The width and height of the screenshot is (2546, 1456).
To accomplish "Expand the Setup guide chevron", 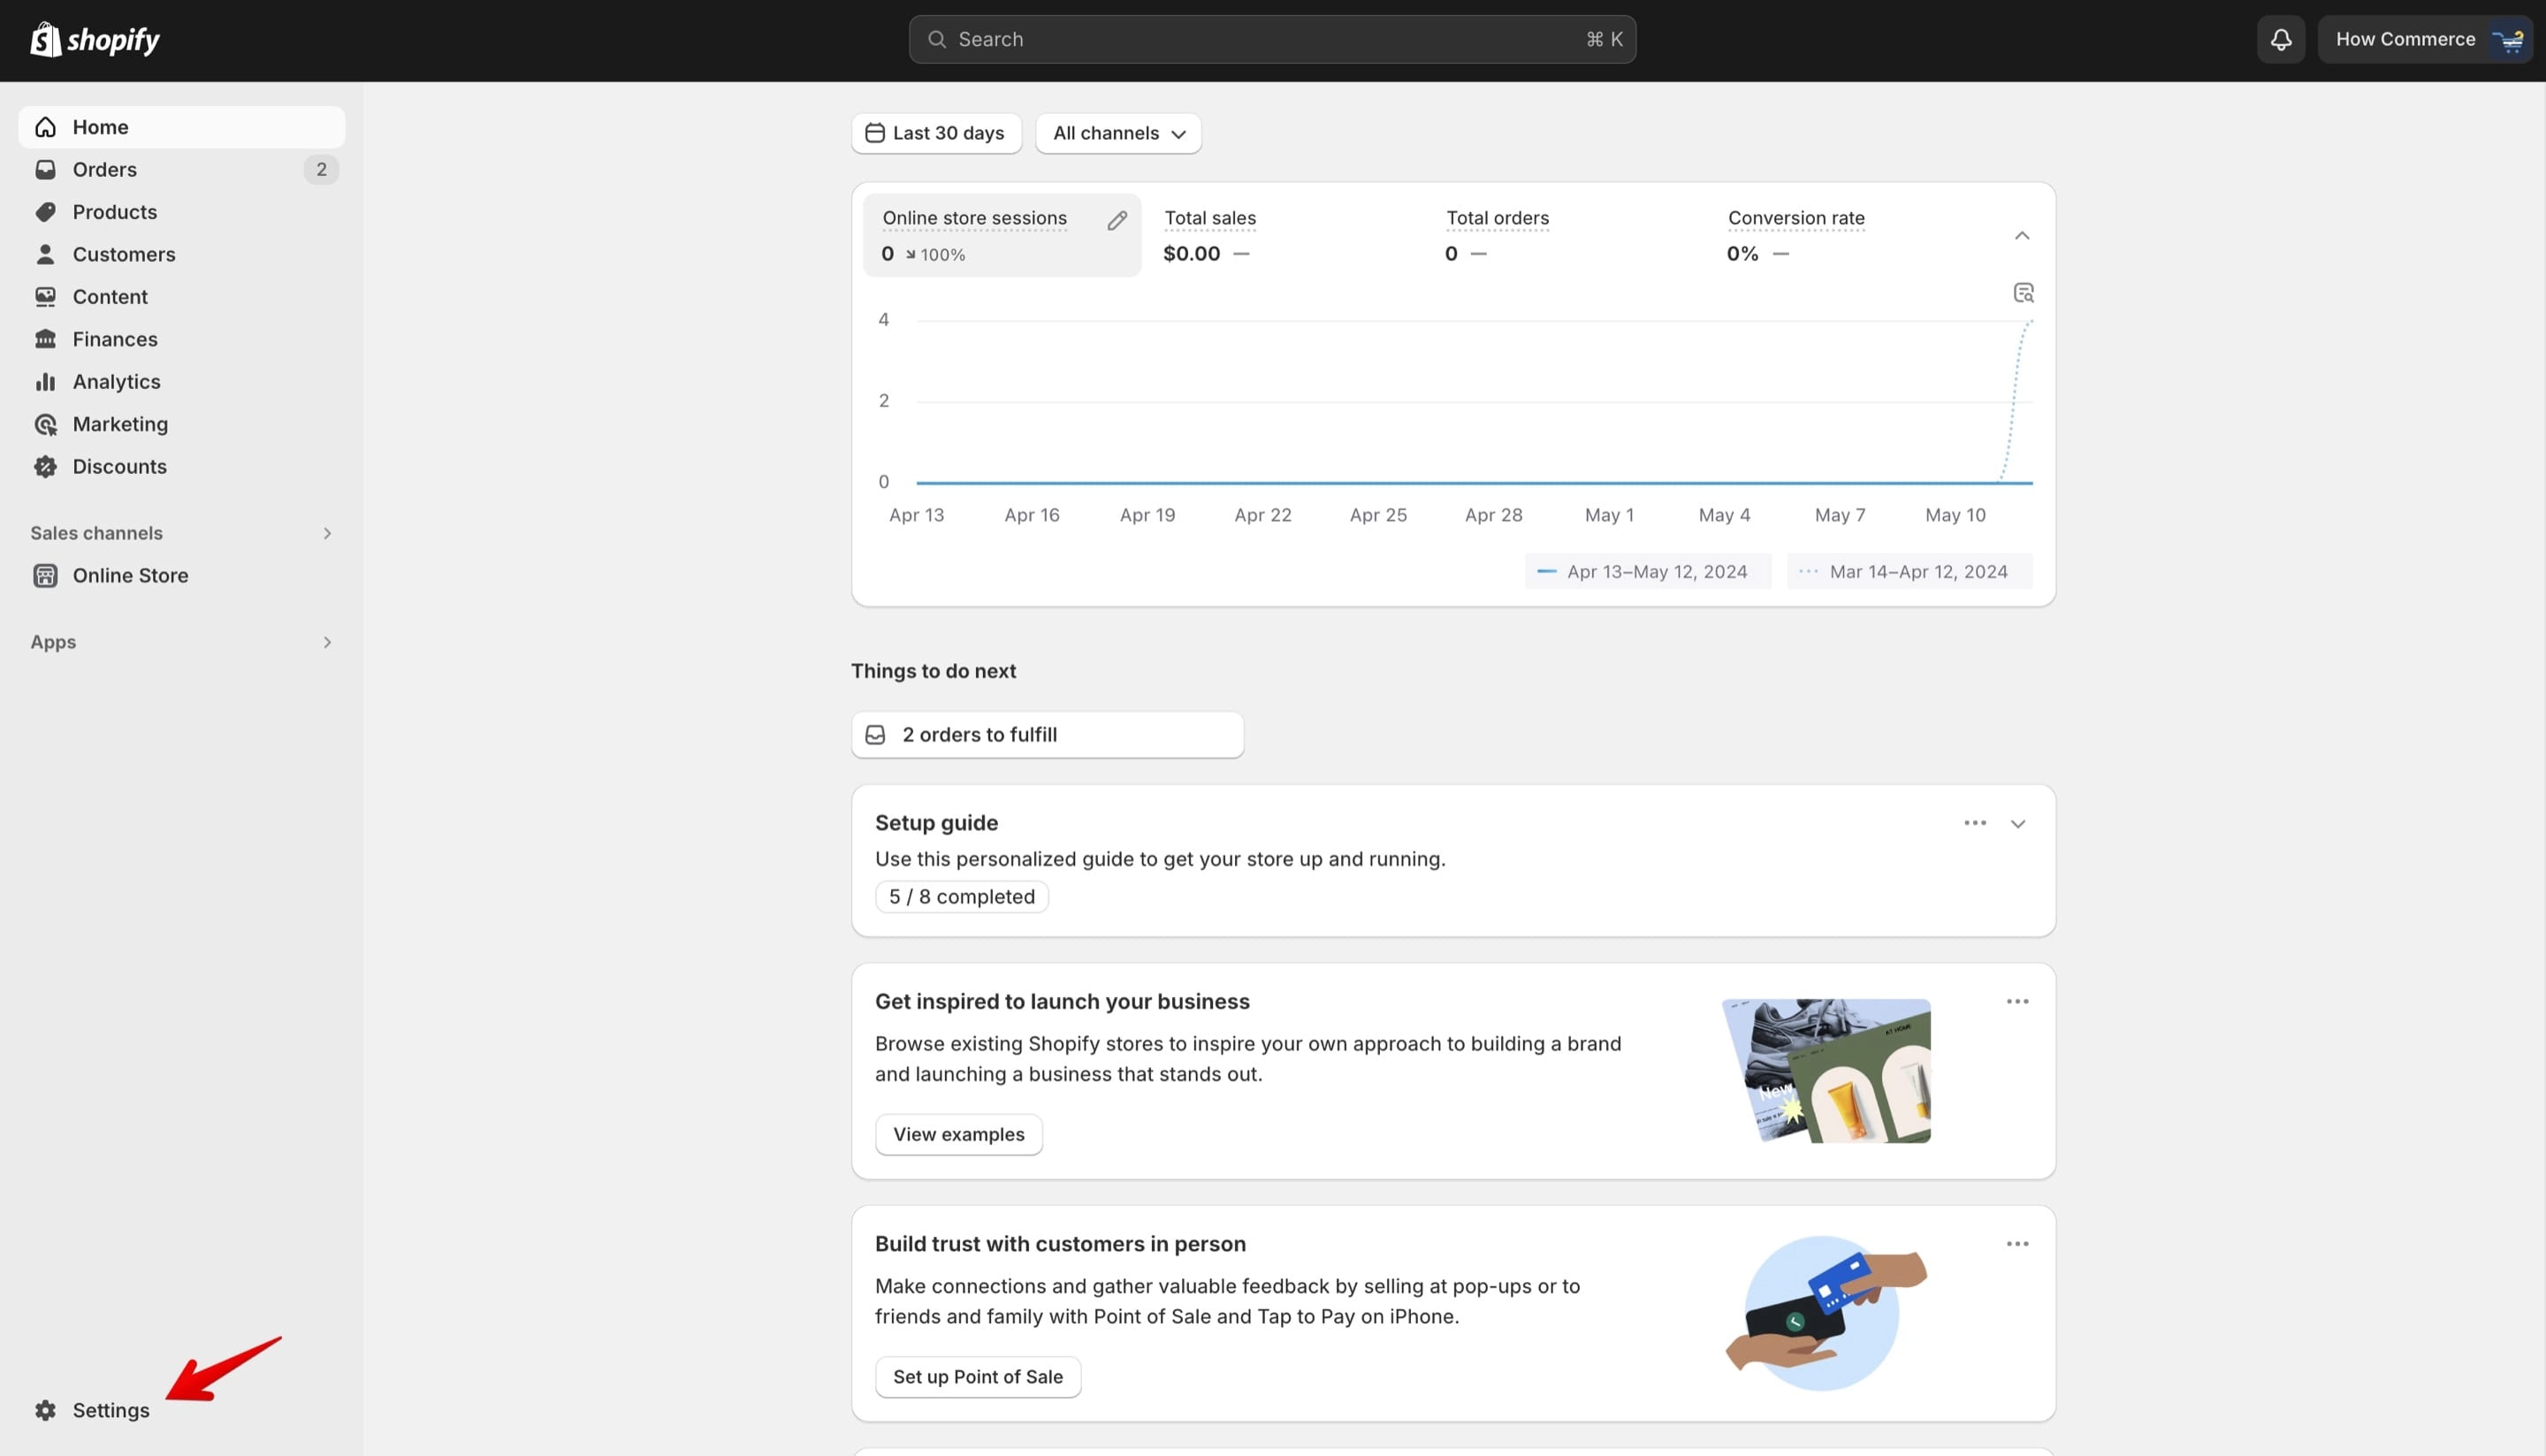I will (x=2017, y=824).
